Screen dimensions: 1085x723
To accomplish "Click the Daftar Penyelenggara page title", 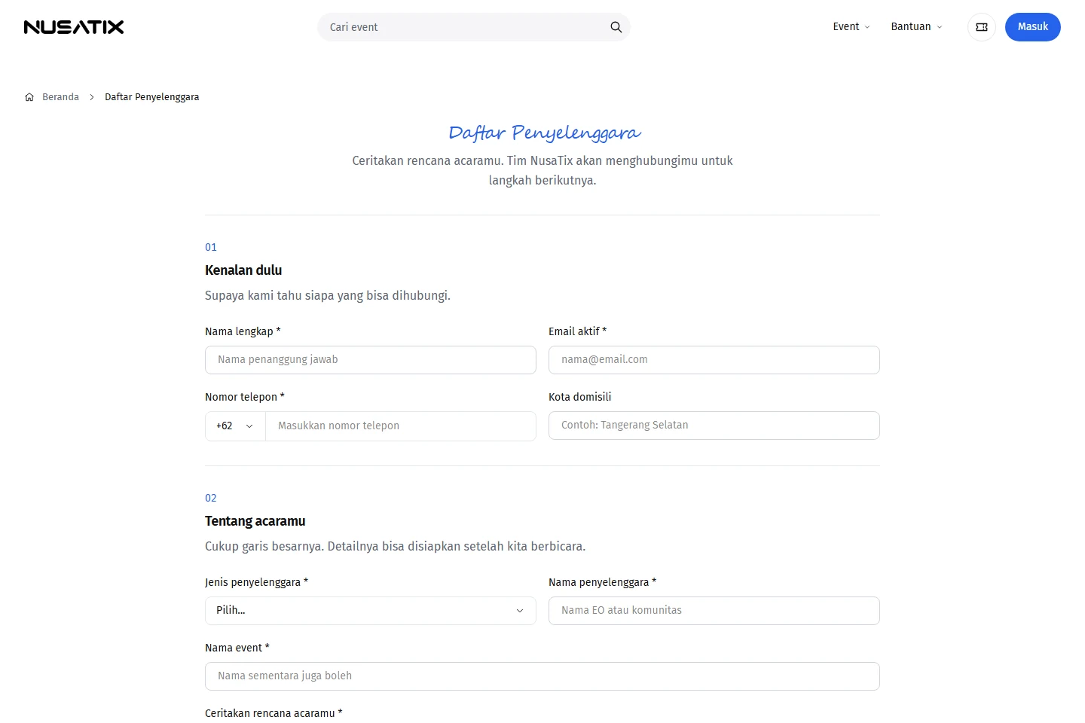I will coord(544,133).
